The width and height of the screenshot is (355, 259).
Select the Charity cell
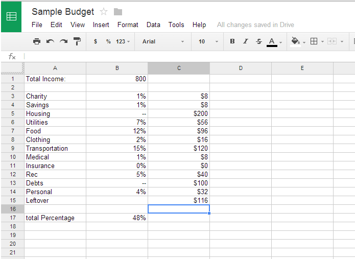coord(55,96)
